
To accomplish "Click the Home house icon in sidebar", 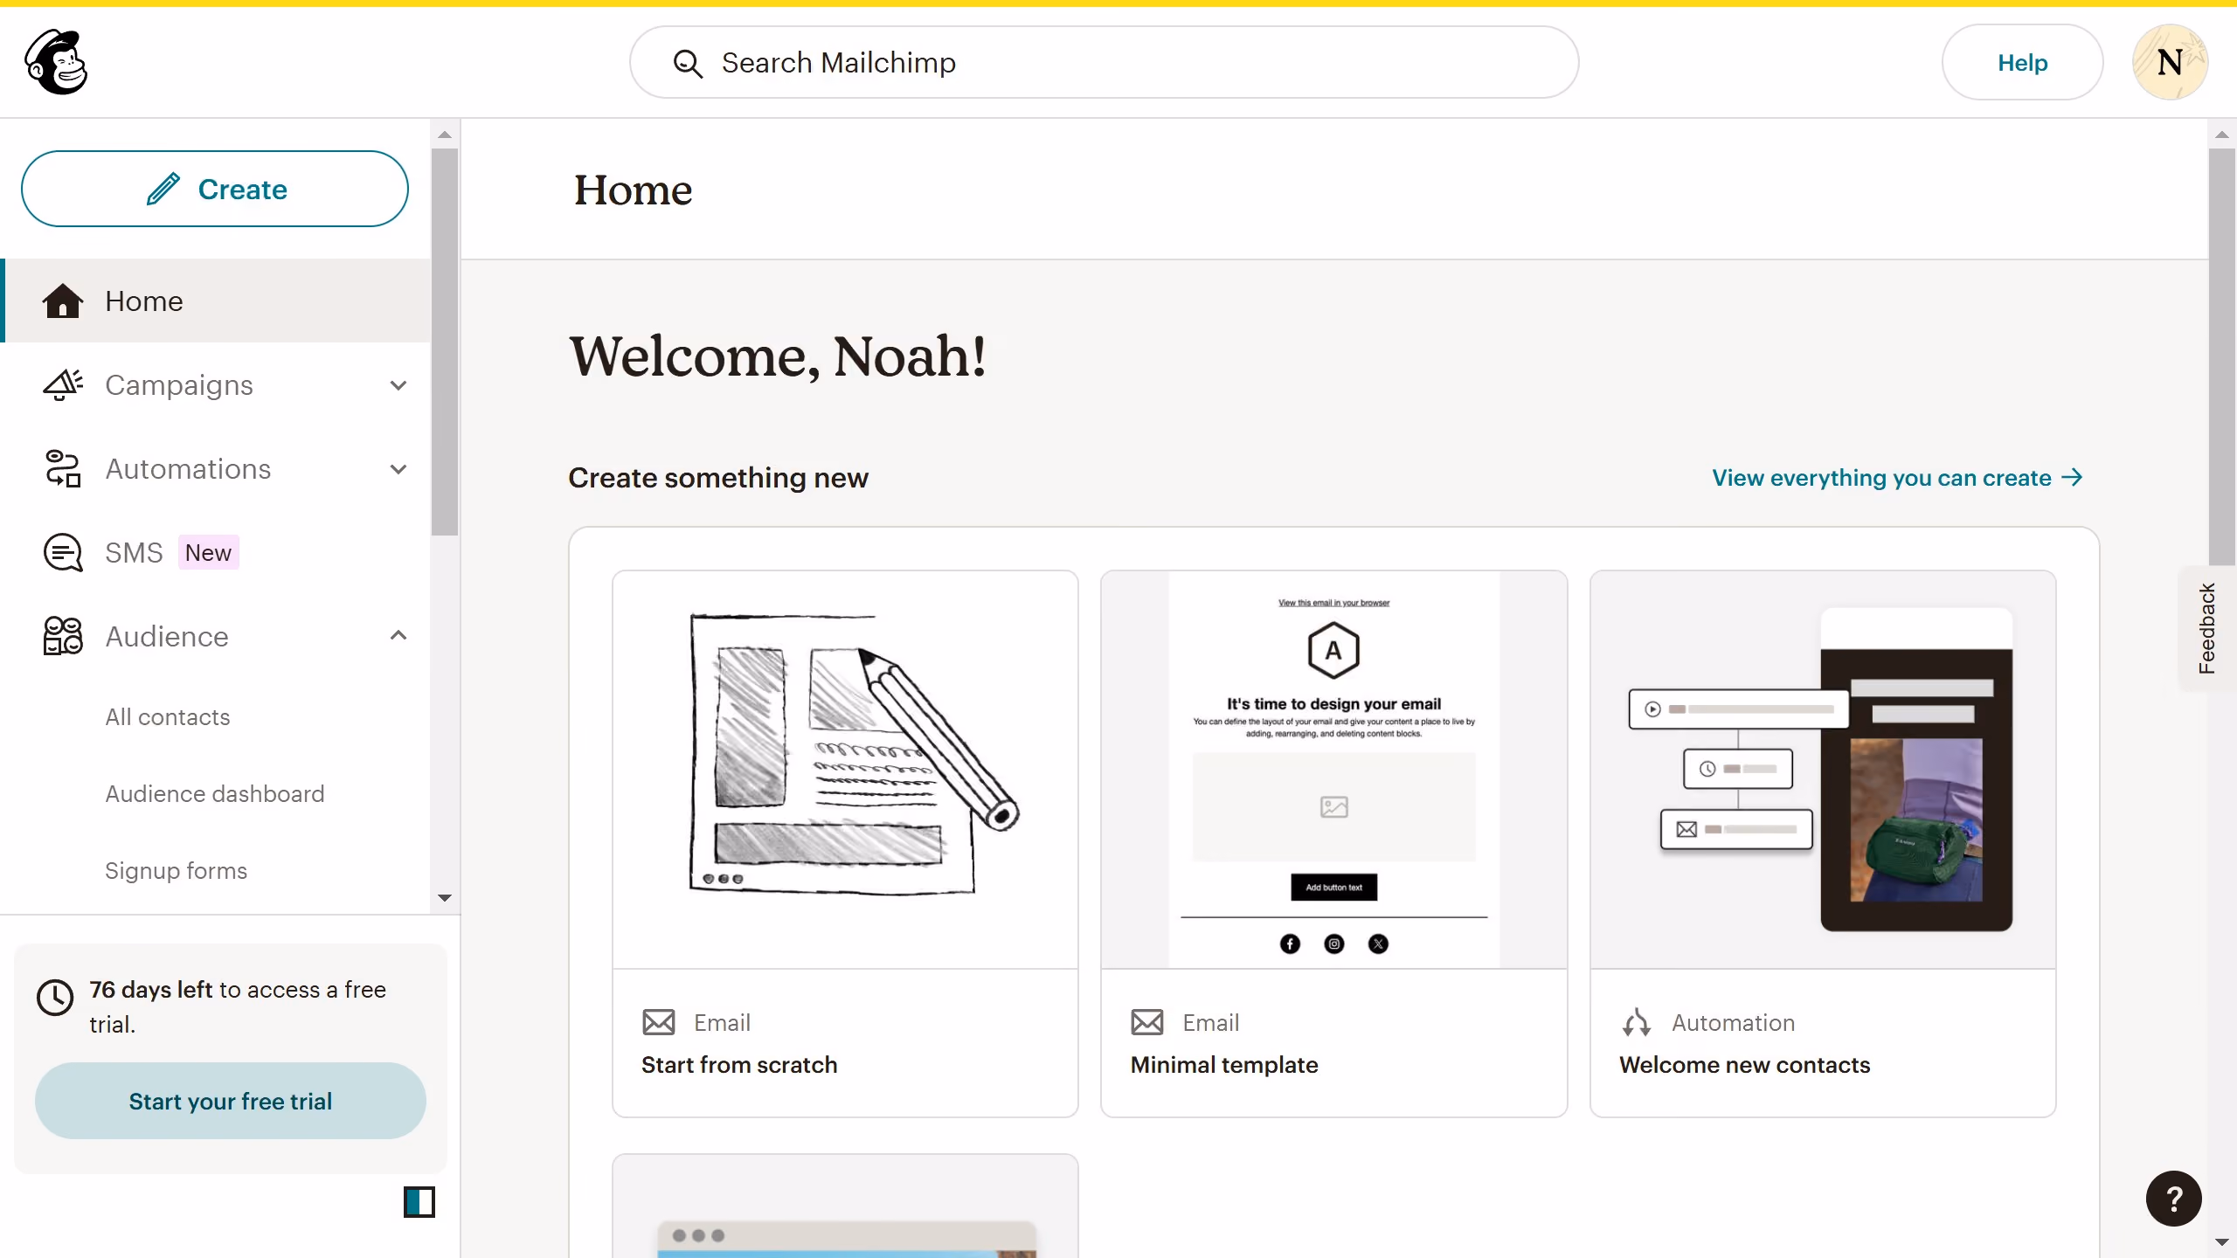I will click(x=63, y=301).
